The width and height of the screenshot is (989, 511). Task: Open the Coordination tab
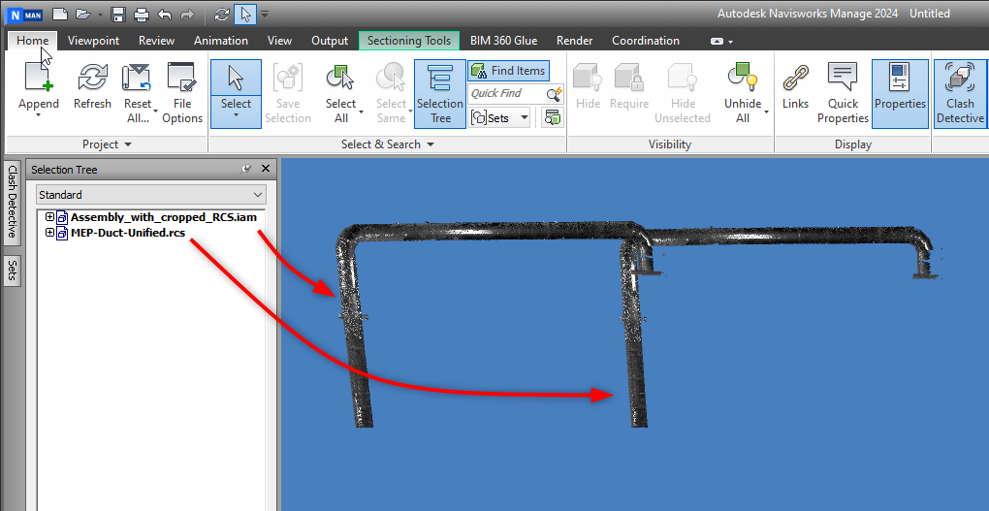(646, 41)
